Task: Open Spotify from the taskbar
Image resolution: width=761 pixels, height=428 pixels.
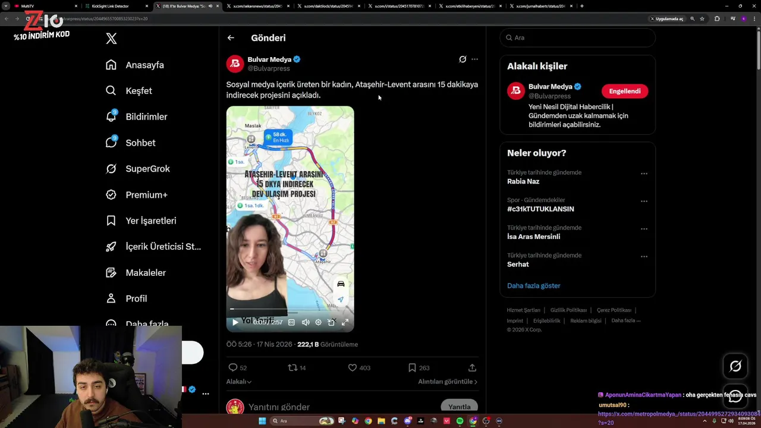Action: (460, 421)
